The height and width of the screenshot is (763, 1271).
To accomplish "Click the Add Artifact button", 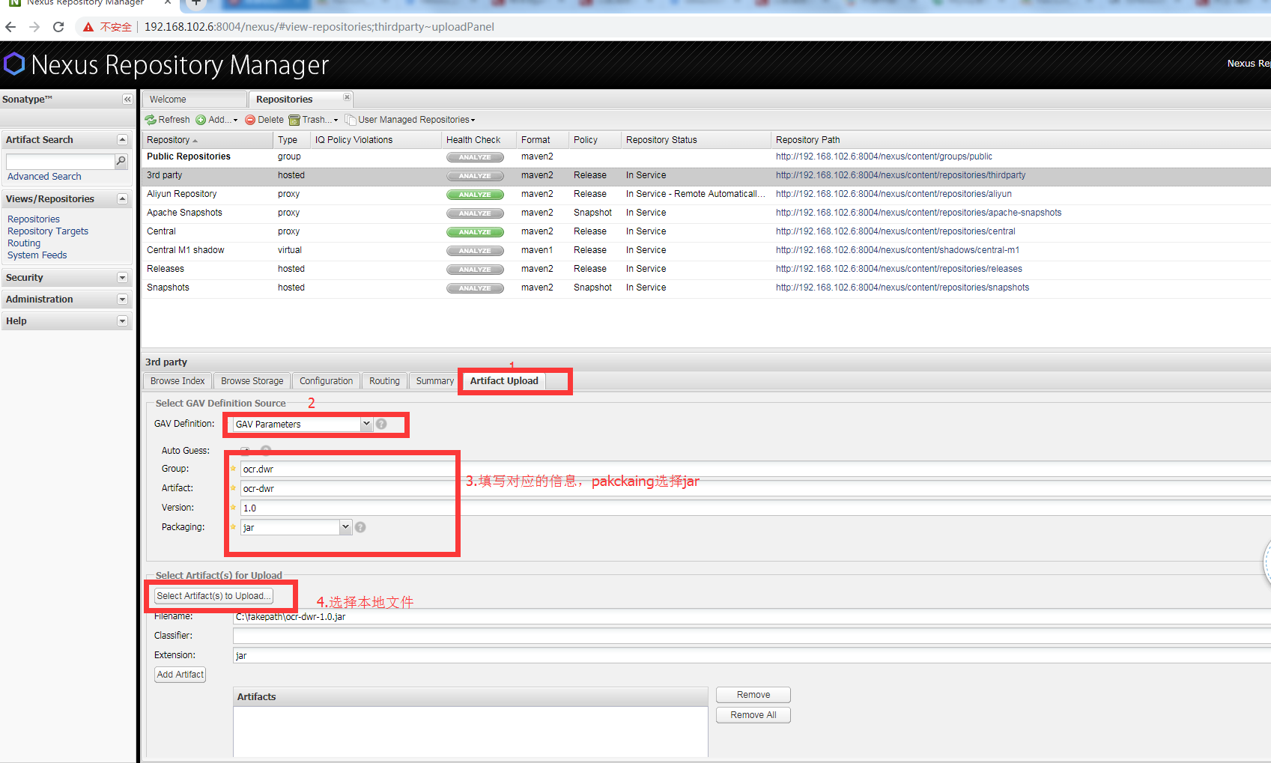I will pos(180,675).
